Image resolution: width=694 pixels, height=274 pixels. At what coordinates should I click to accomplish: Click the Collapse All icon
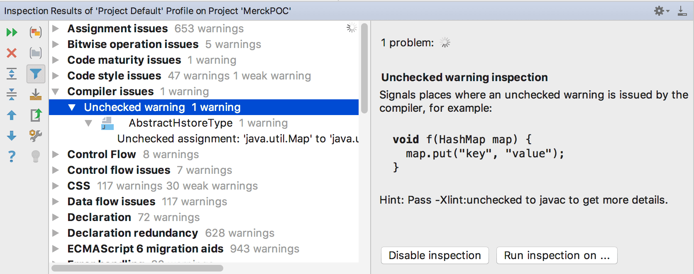coord(12,94)
